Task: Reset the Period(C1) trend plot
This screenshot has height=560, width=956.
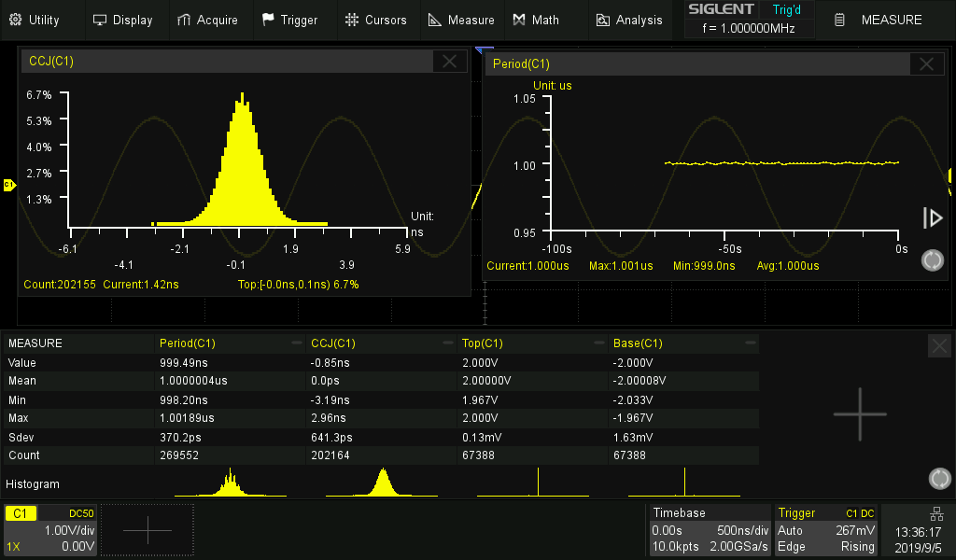Action: pyautogui.click(x=932, y=260)
